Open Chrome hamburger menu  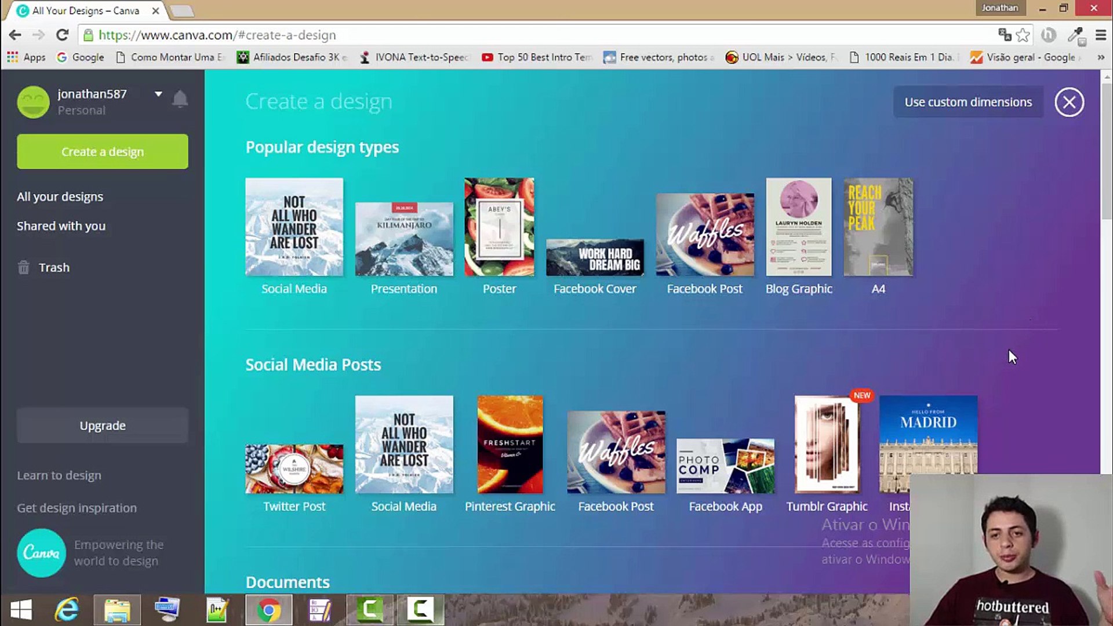1100,35
